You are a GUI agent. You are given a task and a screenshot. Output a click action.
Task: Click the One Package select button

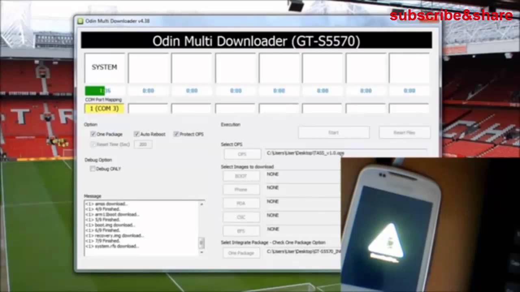click(241, 253)
